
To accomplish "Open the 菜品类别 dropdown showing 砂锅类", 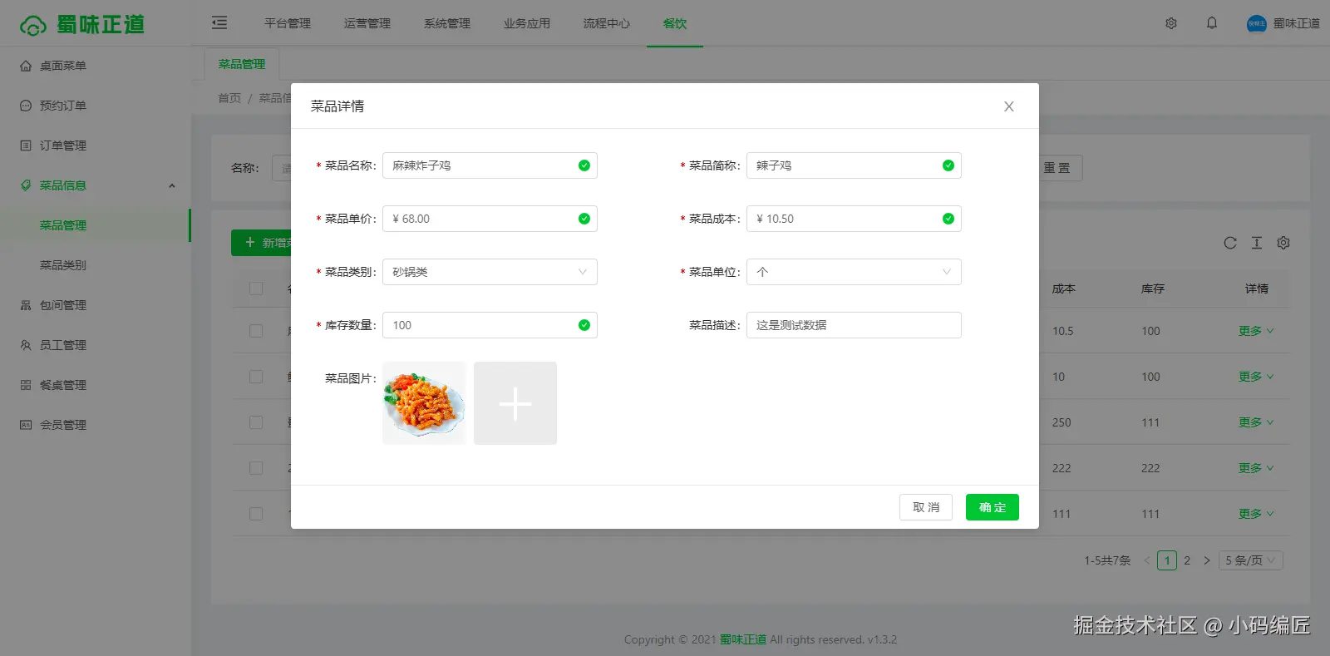I will tap(490, 272).
